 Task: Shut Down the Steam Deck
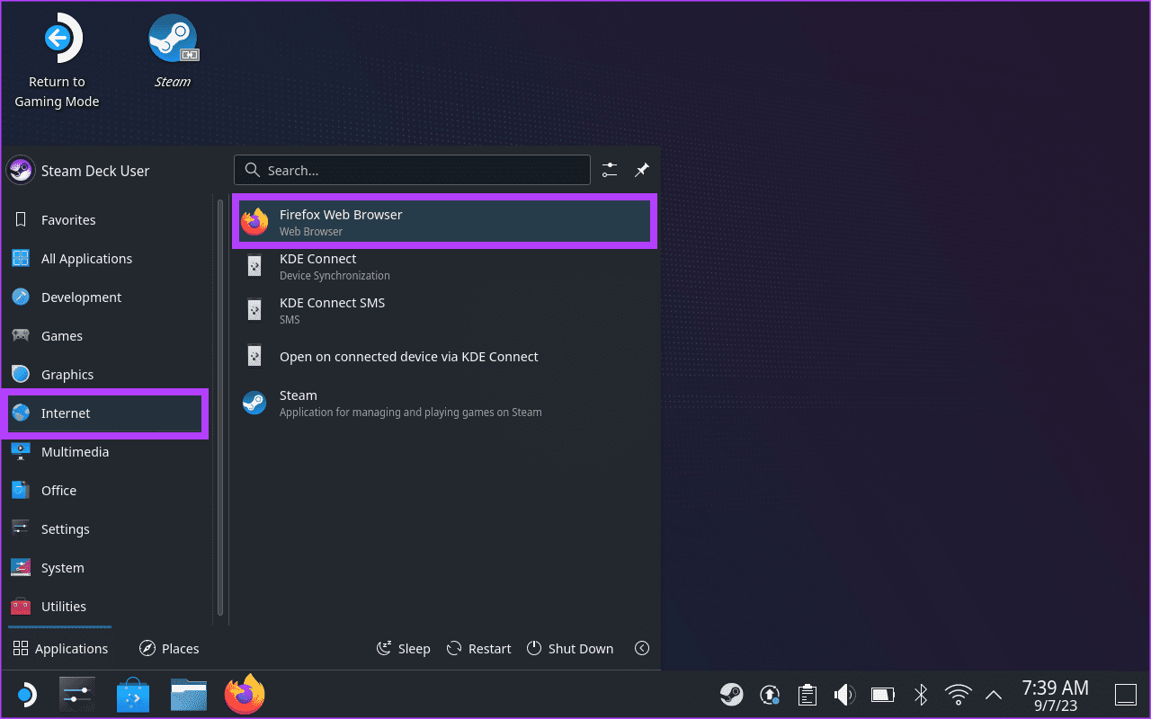570,648
